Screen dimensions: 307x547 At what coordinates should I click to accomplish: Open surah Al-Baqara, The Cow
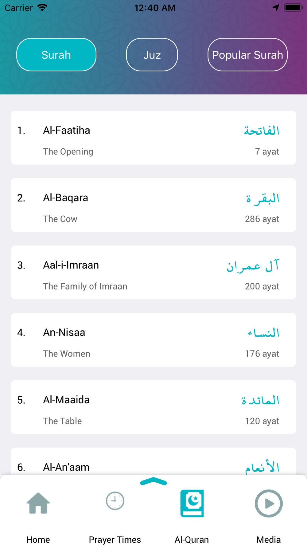pyautogui.click(x=153, y=205)
